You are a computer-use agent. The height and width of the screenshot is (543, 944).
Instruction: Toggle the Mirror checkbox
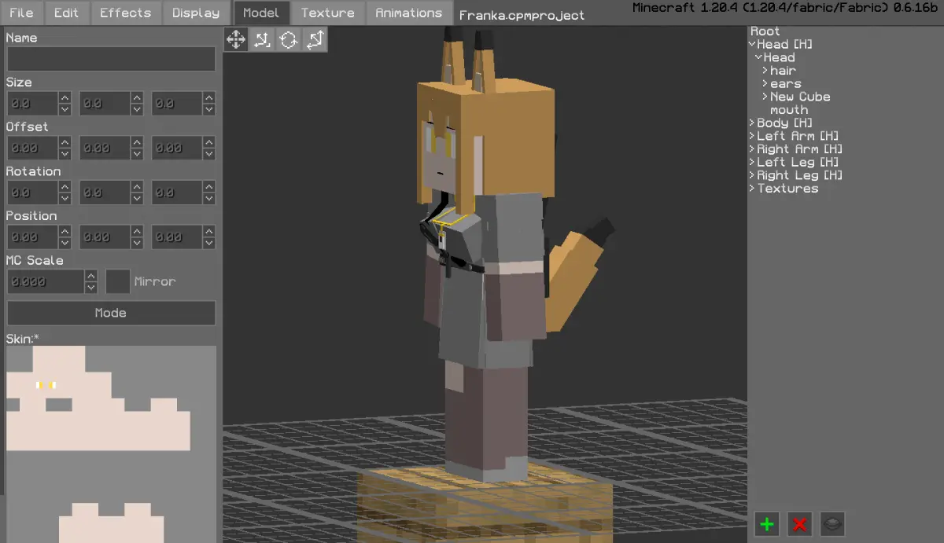118,281
